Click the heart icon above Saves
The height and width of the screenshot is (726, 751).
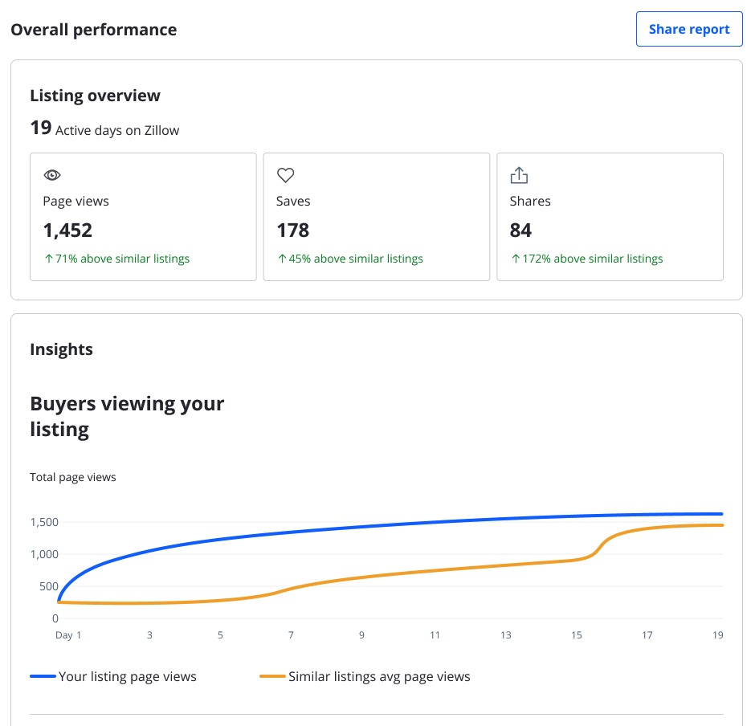[x=285, y=174]
